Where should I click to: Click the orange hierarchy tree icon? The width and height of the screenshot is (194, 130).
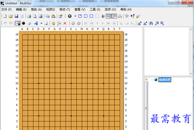click(120, 16)
